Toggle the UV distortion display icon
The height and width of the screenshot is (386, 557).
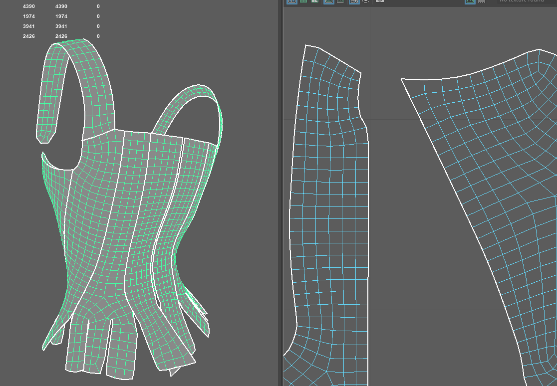coord(315,1)
